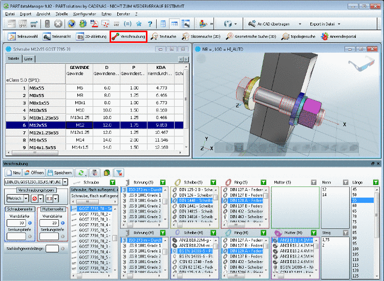Open the Skizzensuche (2D) tool
Viewport: 384px width, 281px height.
click(202, 37)
